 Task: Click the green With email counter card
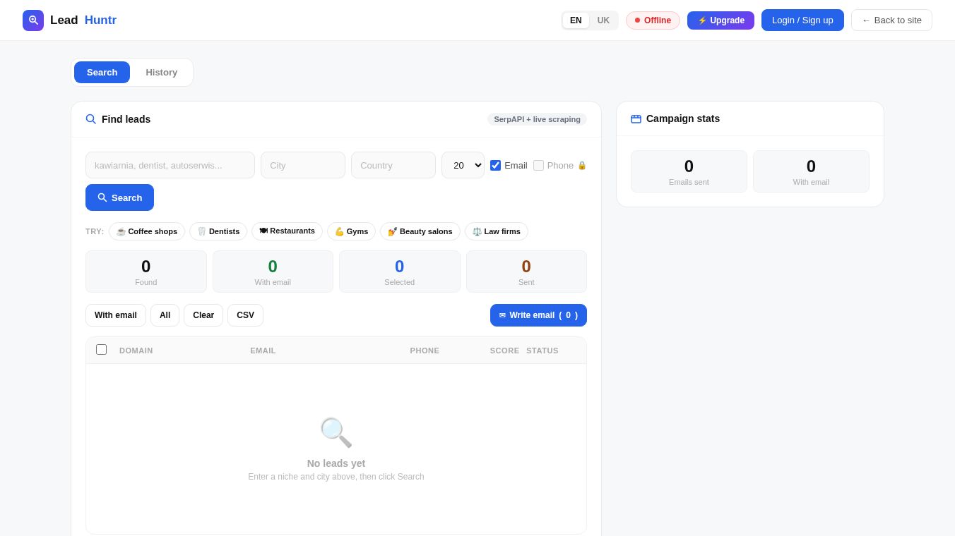(273, 272)
